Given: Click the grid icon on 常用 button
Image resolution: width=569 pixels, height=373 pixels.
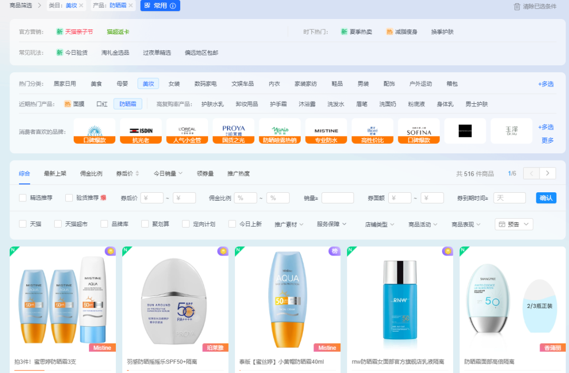Looking at the screenshot, I should click(148, 5).
